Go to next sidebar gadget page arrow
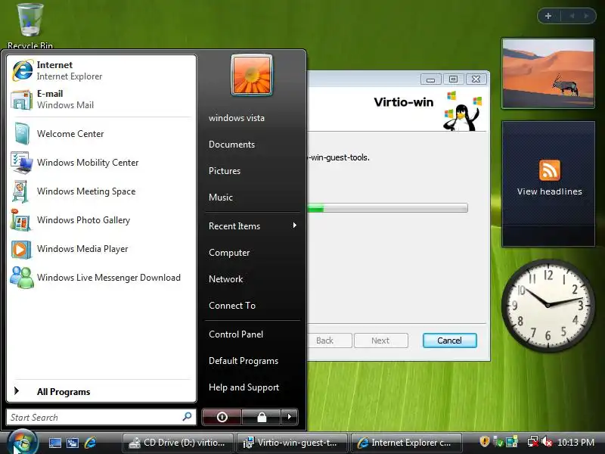The height and width of the screenshot is (454, 605). [586, 16]
